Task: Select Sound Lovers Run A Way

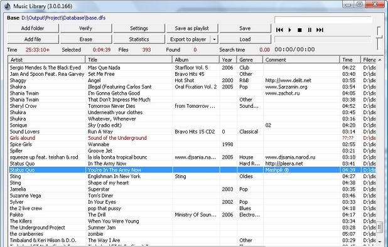Action: [x=192, y=132]
